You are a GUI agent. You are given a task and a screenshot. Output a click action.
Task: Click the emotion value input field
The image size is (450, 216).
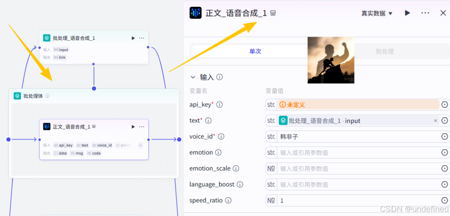click(x=358, y=153)
